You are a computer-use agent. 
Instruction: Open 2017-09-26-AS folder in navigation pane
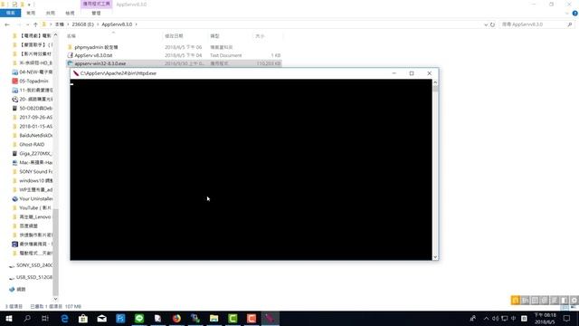36,117
